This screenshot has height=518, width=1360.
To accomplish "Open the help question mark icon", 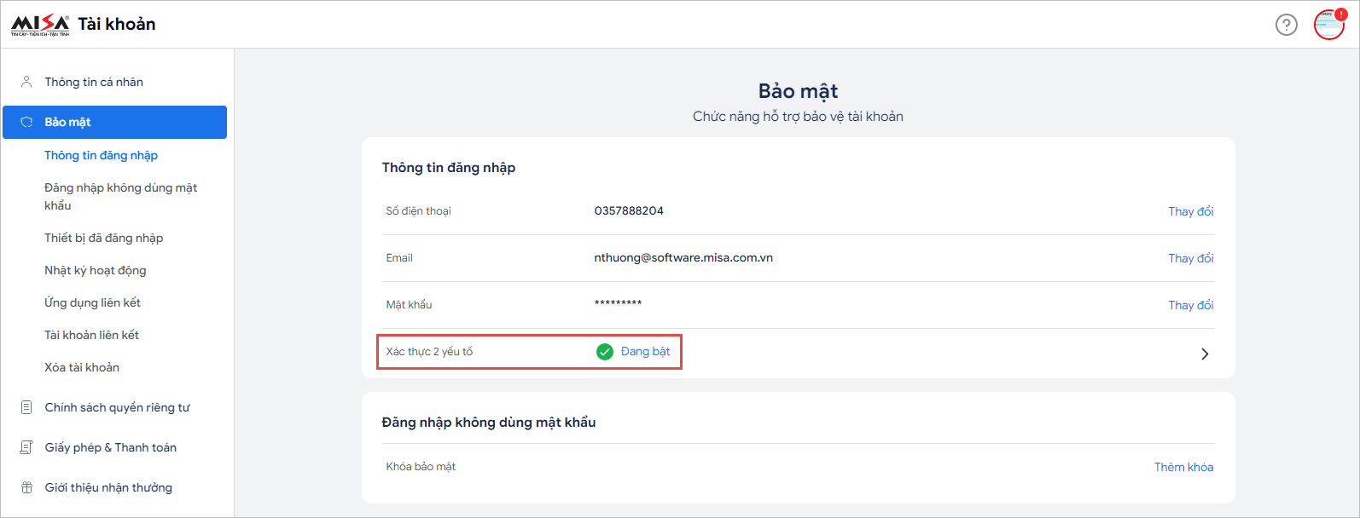I will (x=1286, y=25).
